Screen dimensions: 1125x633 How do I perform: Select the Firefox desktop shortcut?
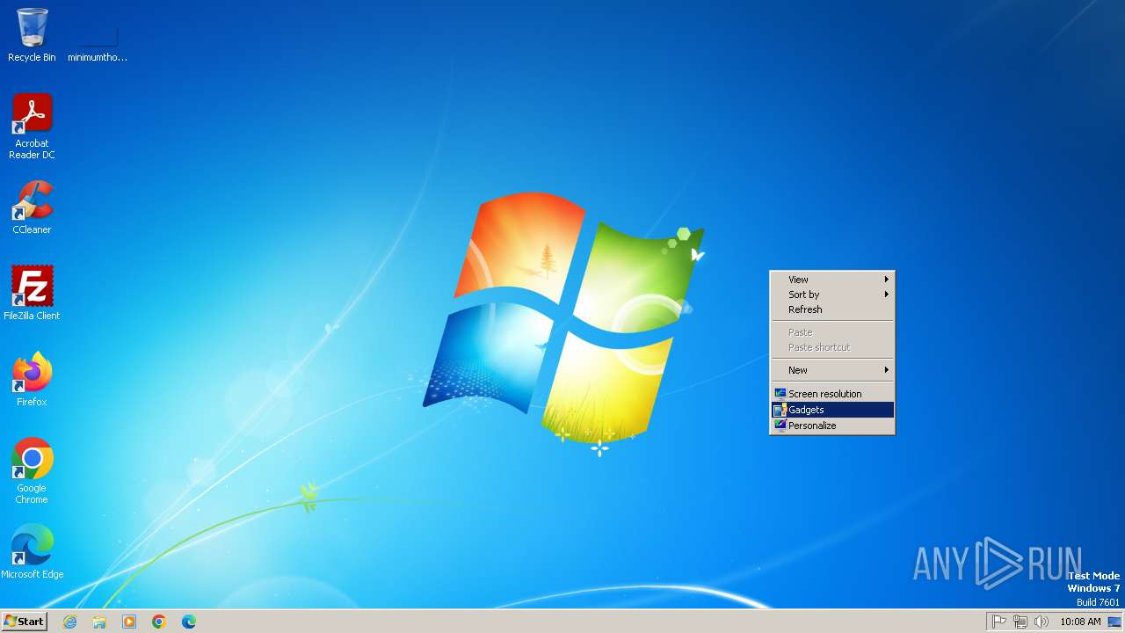tap(32, 380)
